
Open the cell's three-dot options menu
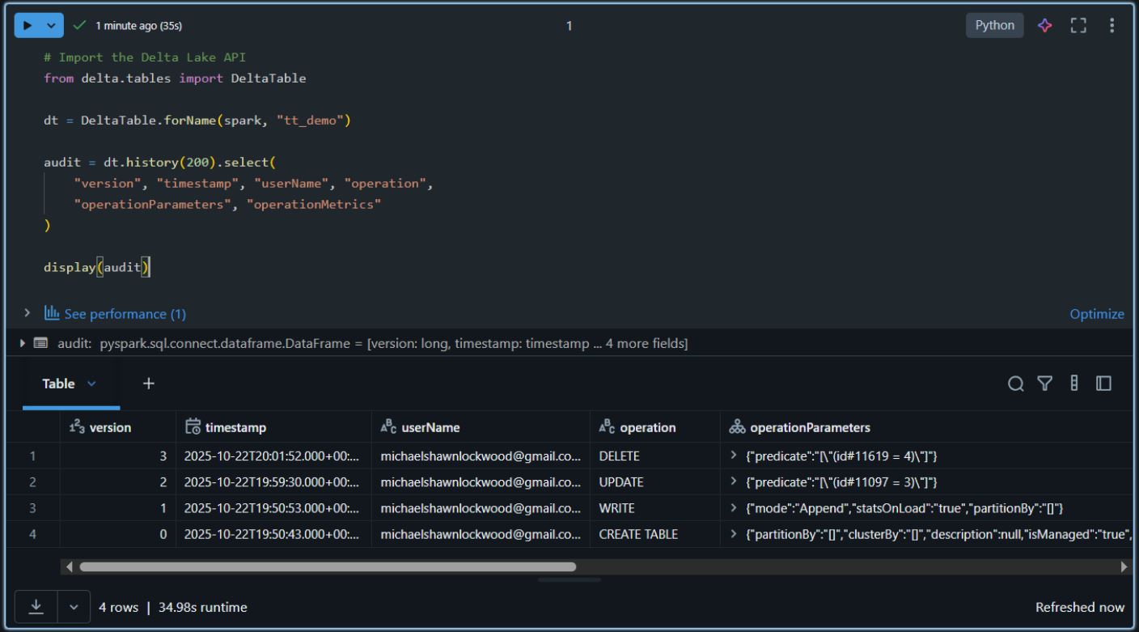[x=1112, y=25]
